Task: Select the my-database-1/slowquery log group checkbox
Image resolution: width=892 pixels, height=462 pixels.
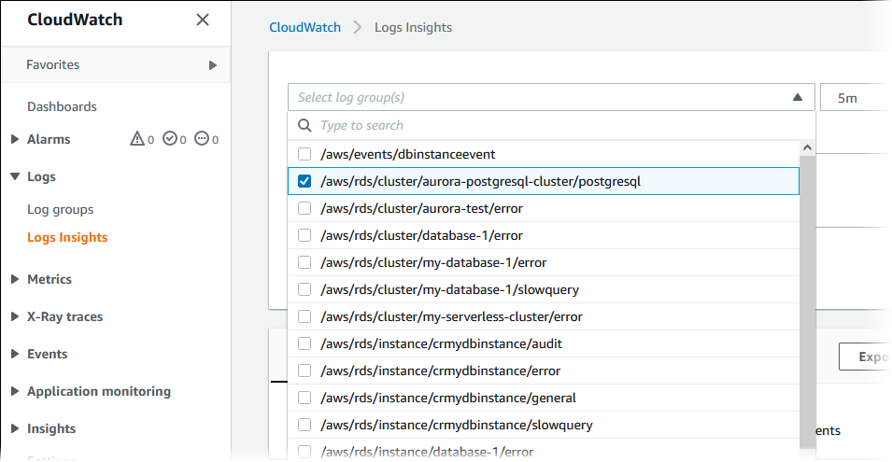Action: pos(304,289)
